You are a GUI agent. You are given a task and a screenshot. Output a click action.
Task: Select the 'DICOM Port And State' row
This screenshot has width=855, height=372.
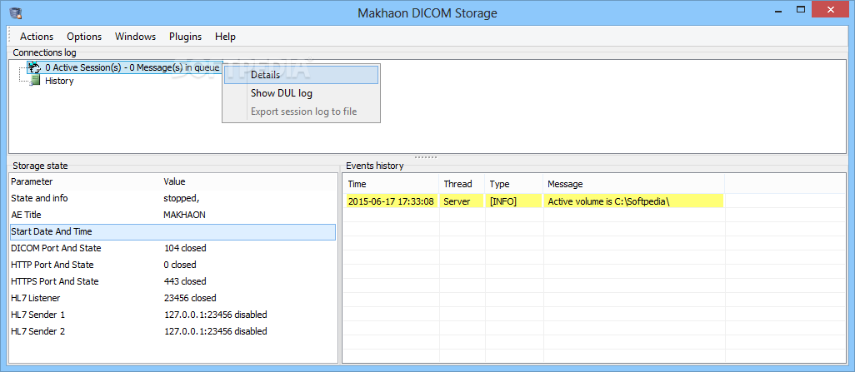[172, 248]
